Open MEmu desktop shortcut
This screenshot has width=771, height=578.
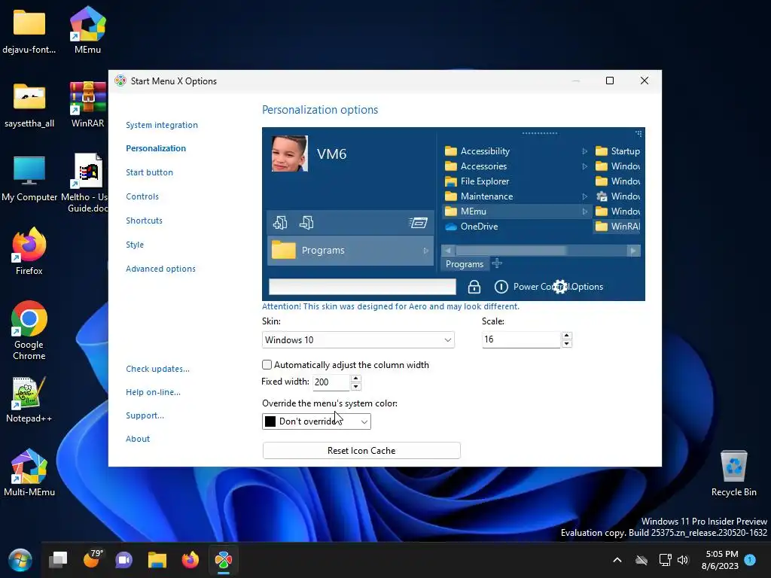click(87, 29)
